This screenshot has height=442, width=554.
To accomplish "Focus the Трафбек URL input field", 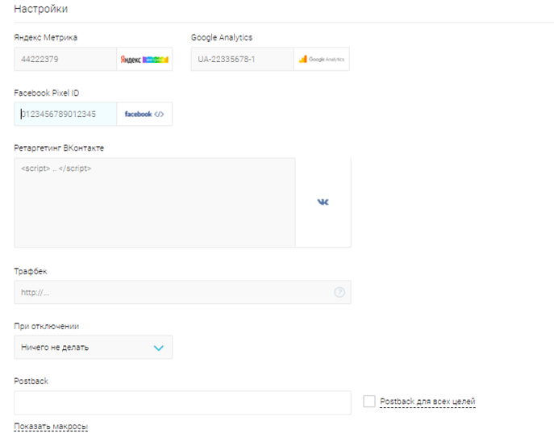I will 183,292.
